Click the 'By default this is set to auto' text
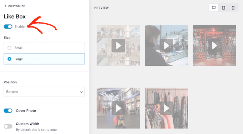This screenshot has height=134, width=243. click(x=36, y=130)
